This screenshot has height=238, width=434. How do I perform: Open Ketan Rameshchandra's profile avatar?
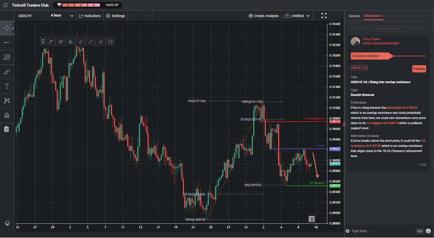click(355, 41)
